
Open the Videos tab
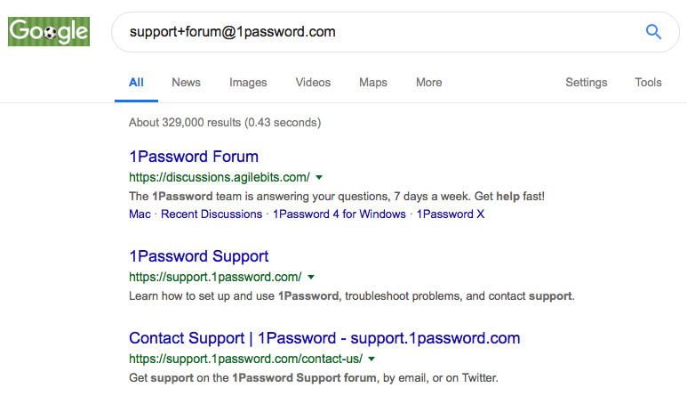[313, 83]
